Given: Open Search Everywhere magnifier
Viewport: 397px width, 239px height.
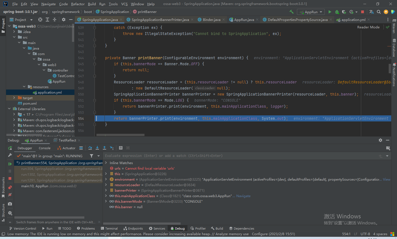Looking at the screenshot, I should [379, 12].
